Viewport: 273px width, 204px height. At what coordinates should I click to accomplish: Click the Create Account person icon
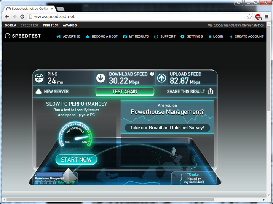[231, 36]
